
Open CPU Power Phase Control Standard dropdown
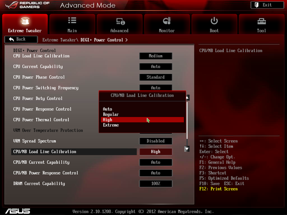(x=156, y=77)
